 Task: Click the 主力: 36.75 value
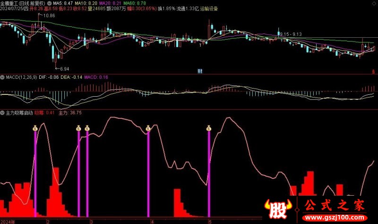pos(70,113)
